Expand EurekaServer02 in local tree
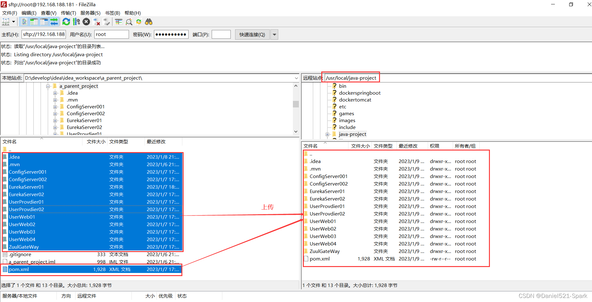 tap(55, 127)
